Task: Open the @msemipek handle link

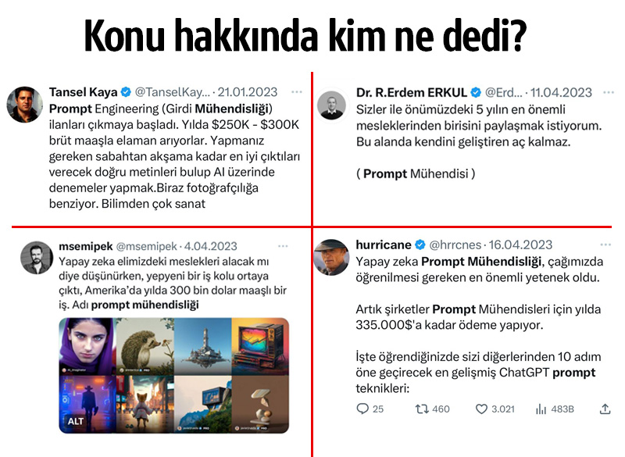Action: tap(146, 246)
